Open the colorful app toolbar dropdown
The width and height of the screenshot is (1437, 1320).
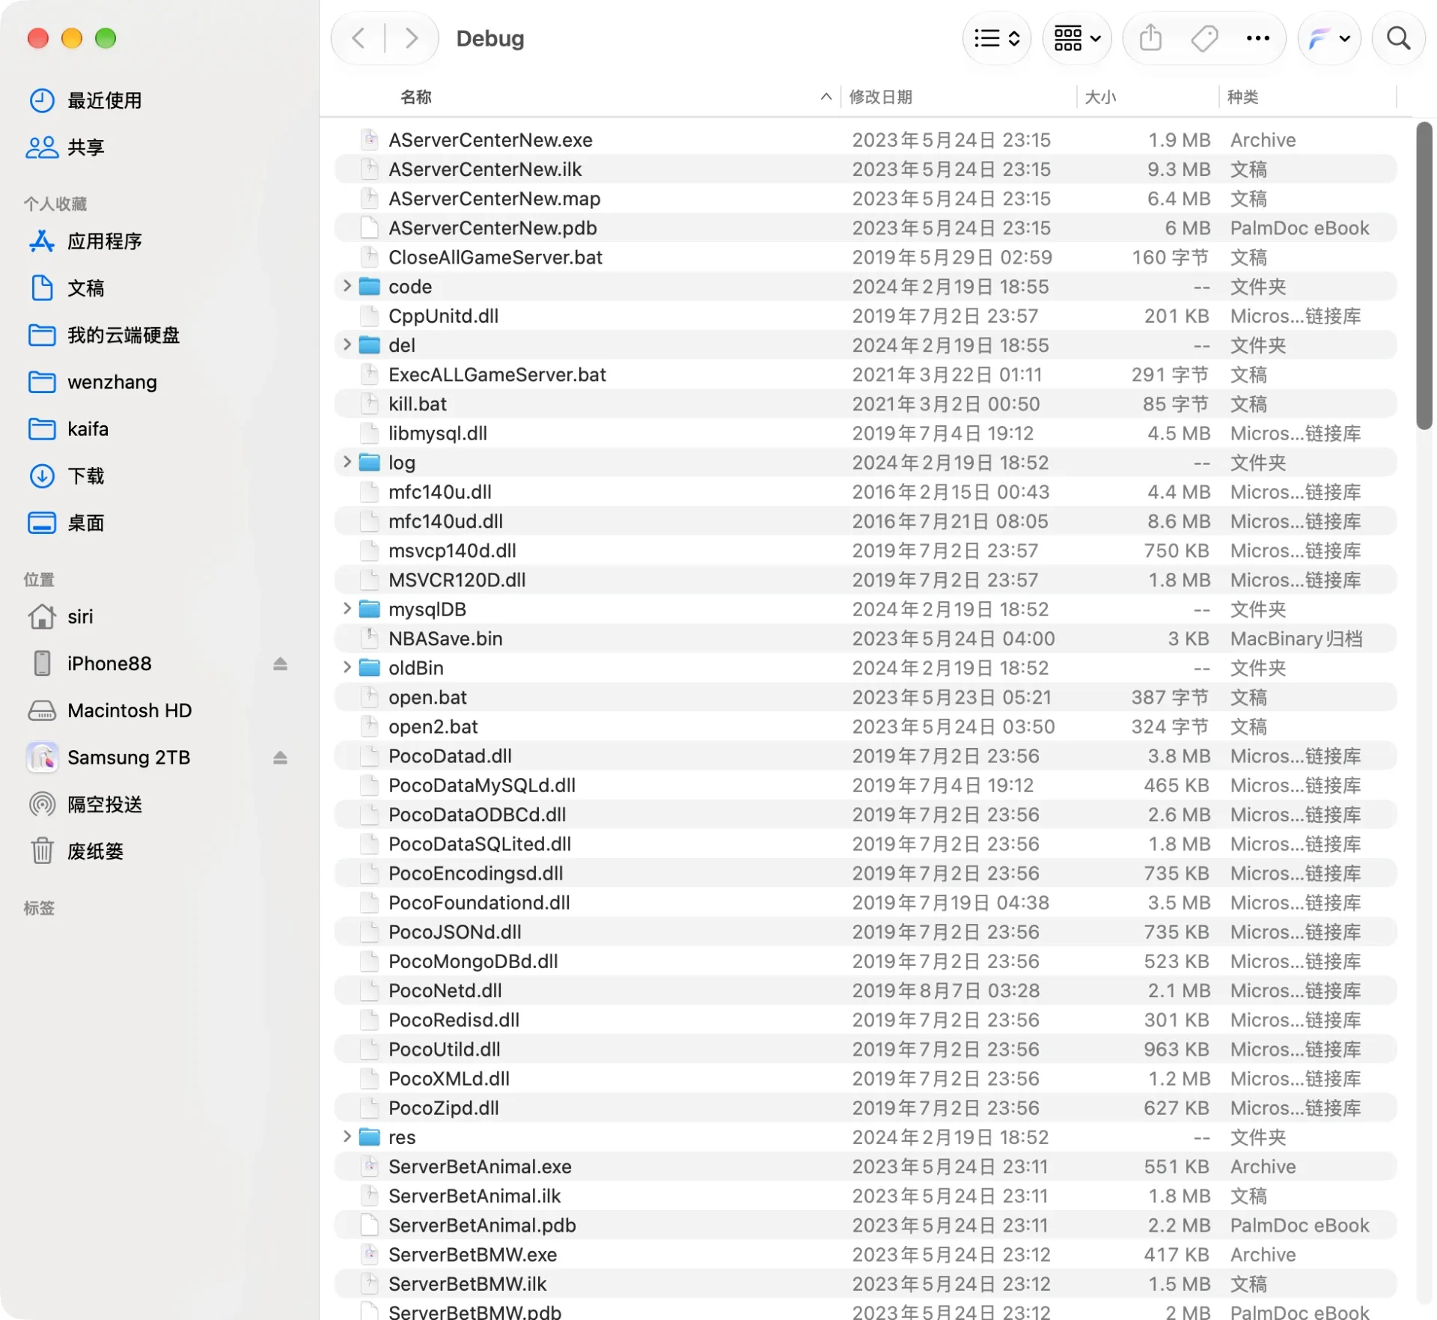coord(1329,38)
